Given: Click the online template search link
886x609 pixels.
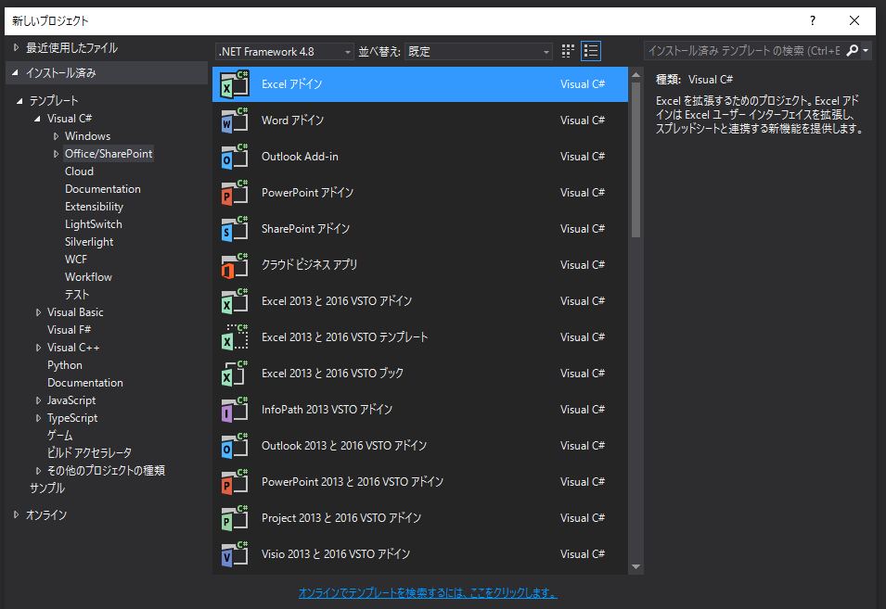Looking at the screenshot, I should [x=428, y=593].
